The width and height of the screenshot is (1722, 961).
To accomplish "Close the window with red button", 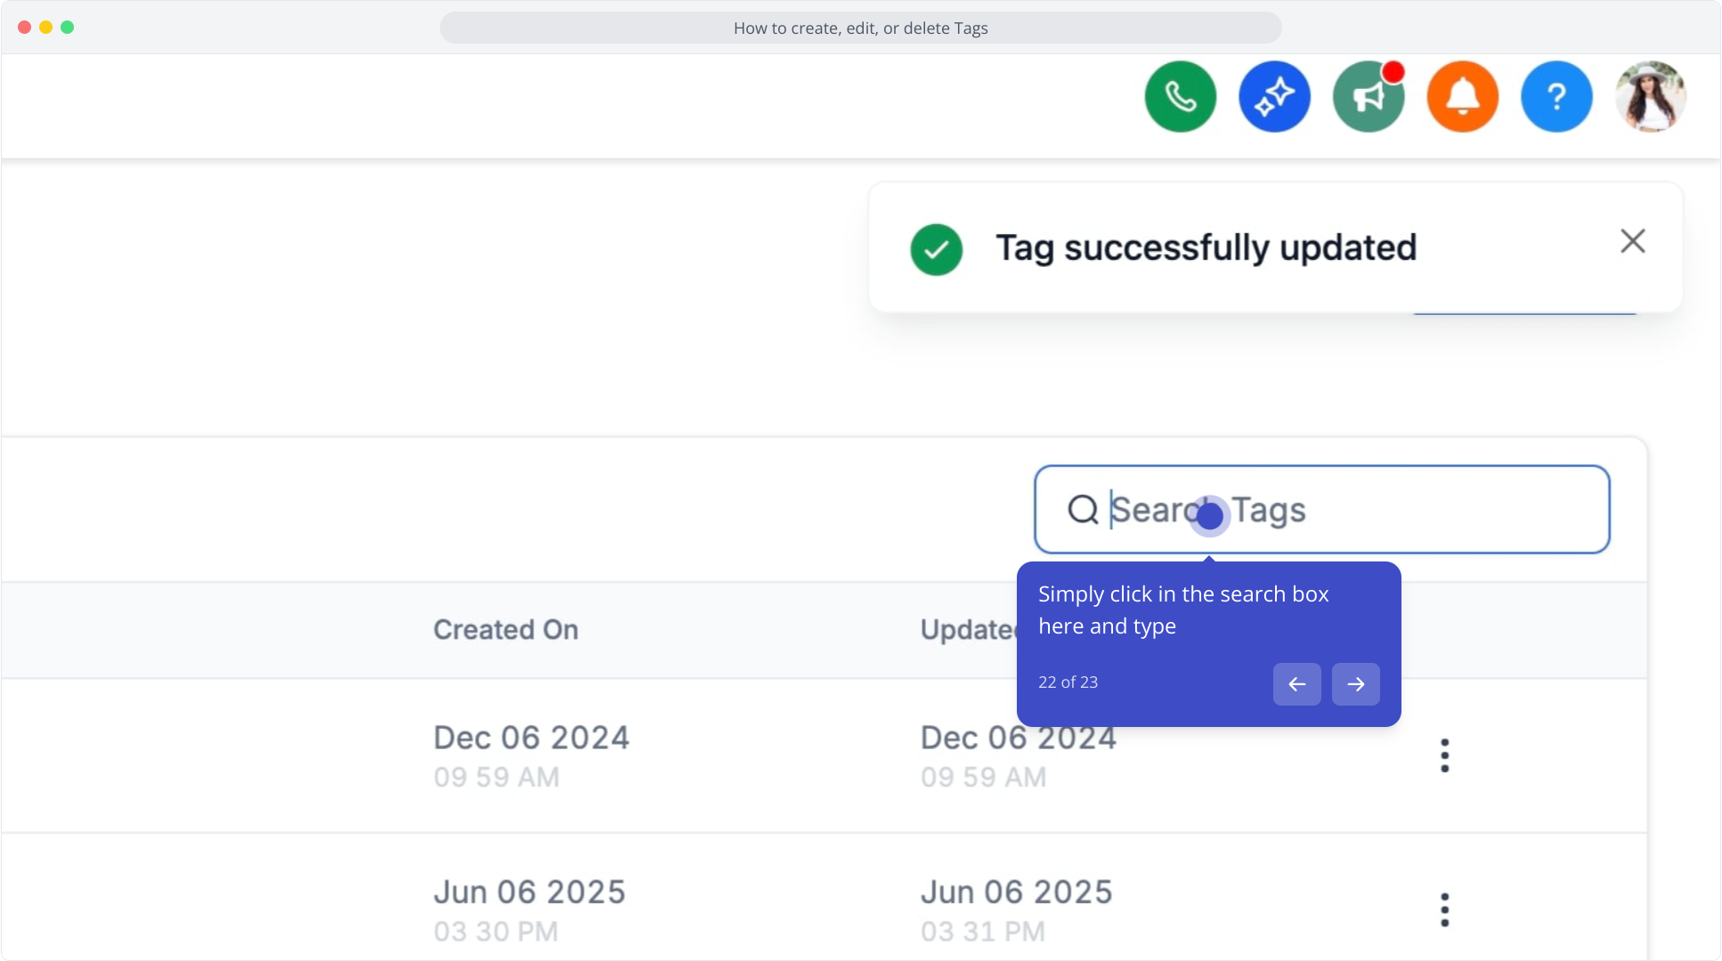I will [24, 27].
